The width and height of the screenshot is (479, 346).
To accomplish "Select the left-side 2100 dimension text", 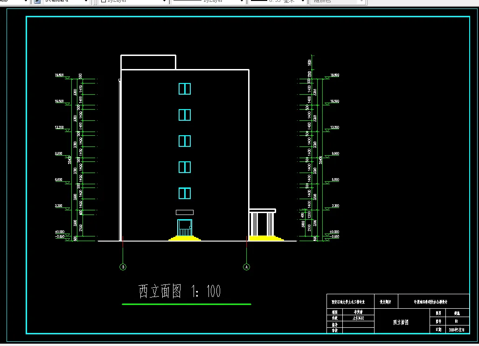I will (81, 228).
